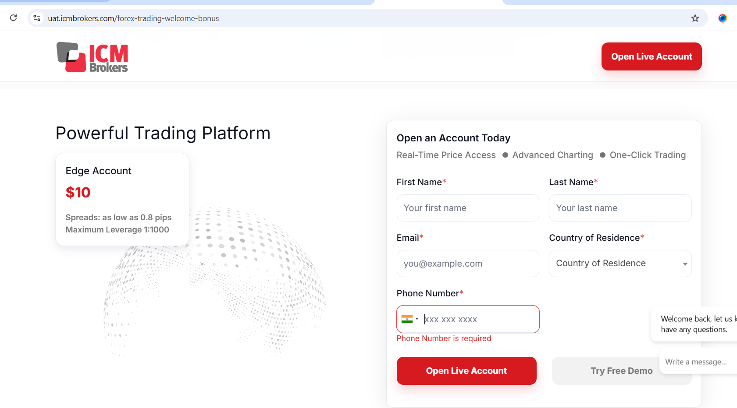Click the browser reload page icon
Screen dimensions: 737x408
coord(14,18)
